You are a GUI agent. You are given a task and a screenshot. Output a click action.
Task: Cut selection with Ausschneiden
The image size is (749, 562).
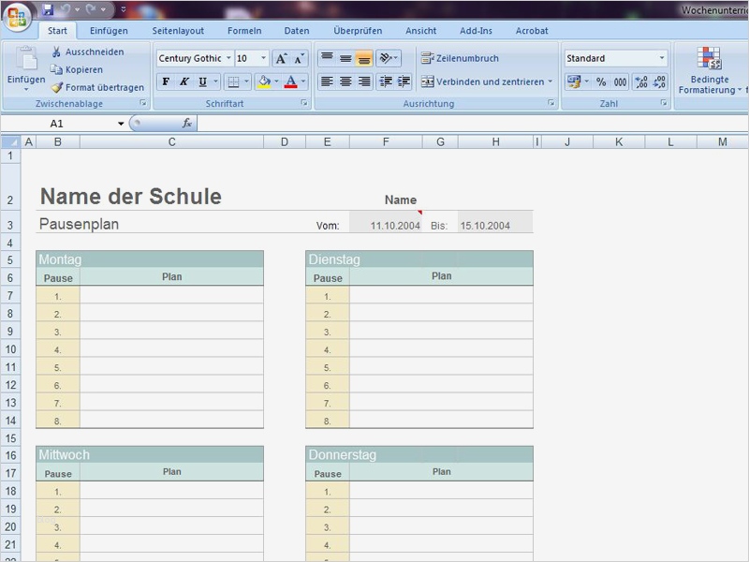point(88,52)
